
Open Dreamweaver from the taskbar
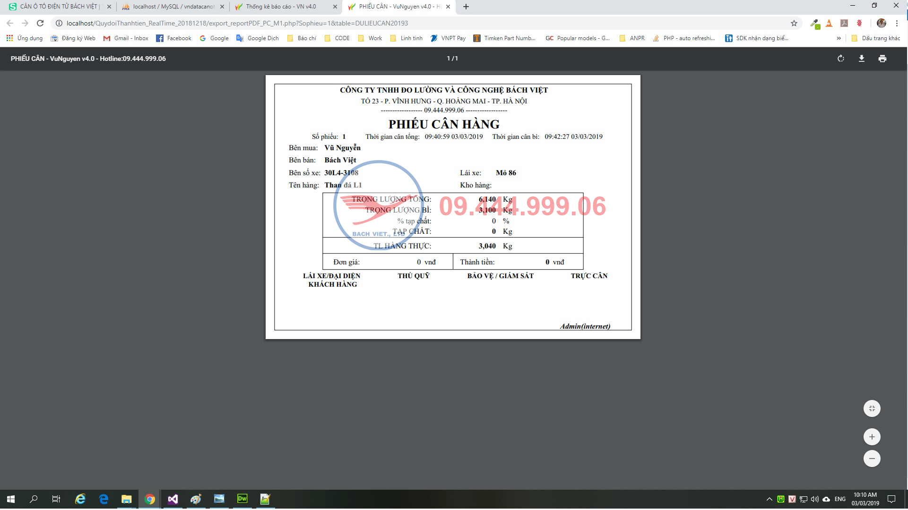click(242, 499)
